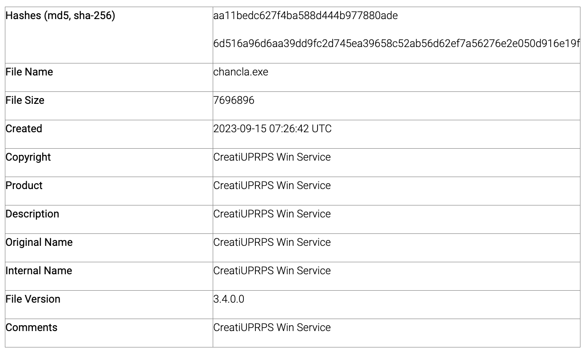Click the Copyright row value CreatiUPRPS Win Service
This screenshot has width=588, height=355.
pos(272,157)
